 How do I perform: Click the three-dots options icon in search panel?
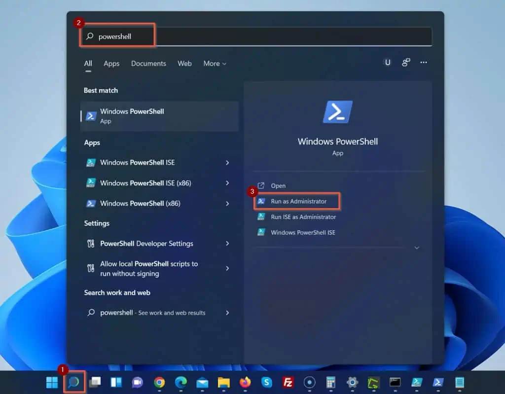coord(424,63)
